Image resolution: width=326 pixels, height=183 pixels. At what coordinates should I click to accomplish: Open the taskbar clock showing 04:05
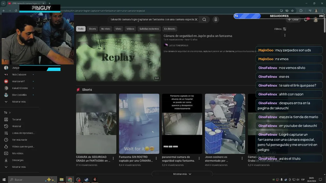pos(311,179)
